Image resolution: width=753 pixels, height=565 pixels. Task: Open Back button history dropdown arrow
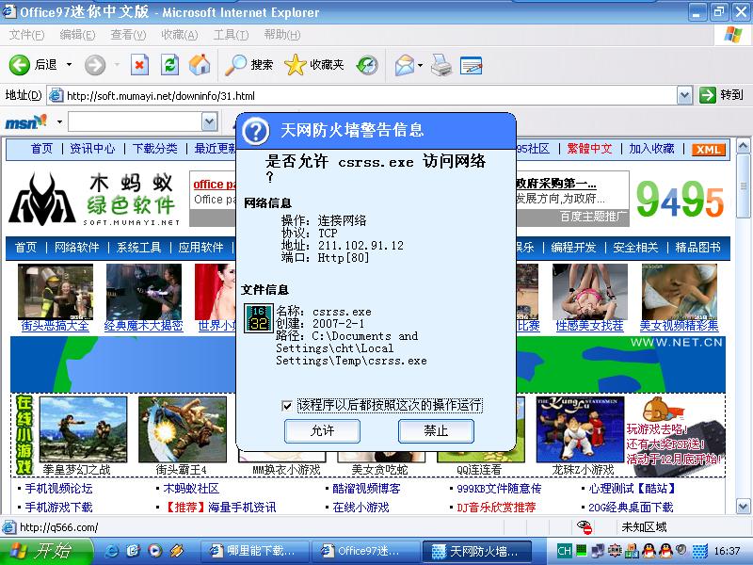tap(69, 64)
